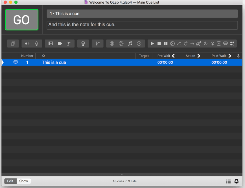Maximize the QLab window with green button

(x=16, y=2)
